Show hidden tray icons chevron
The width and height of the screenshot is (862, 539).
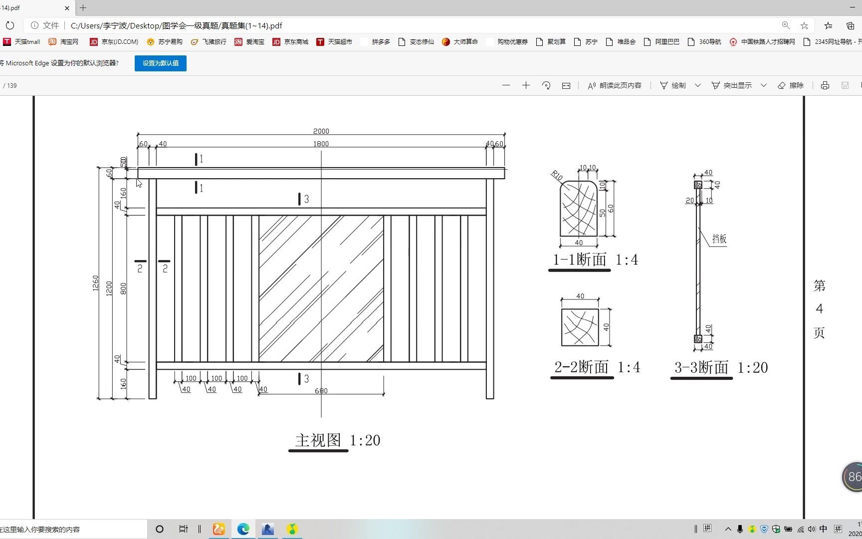pyautogui.click(x=728, y=529)
